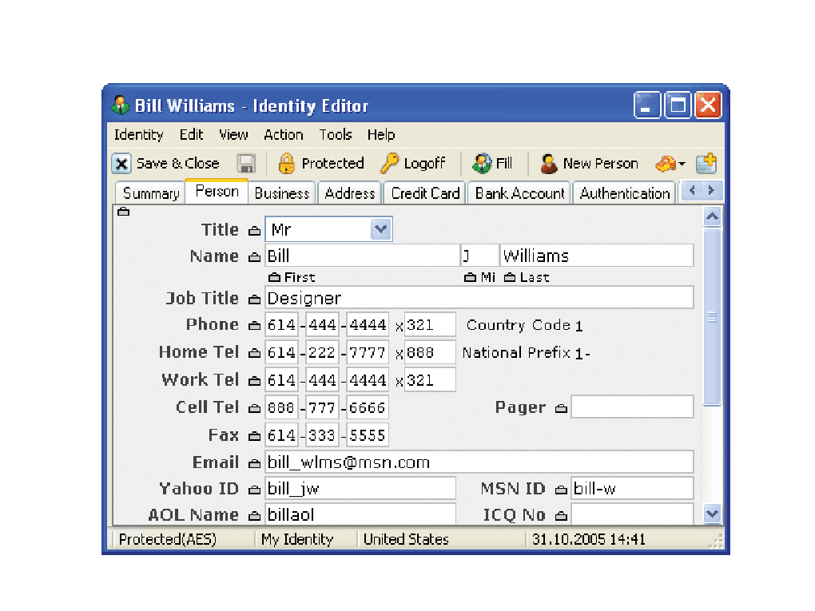Click the First name field containing Bill
This screenshot has width=815, height=611.
[x=362, y=256]
